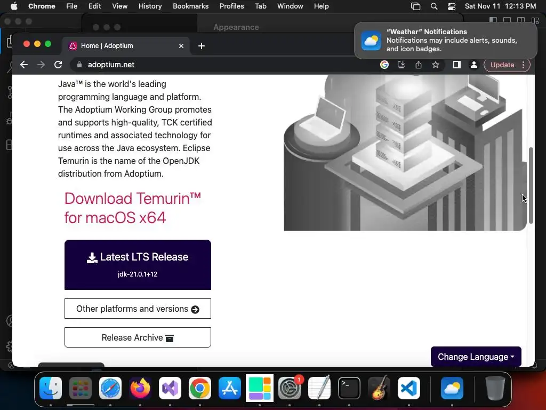Viewport: 546px width, 410px height.
Task: Open the Profiles menu
Action: 231,6
